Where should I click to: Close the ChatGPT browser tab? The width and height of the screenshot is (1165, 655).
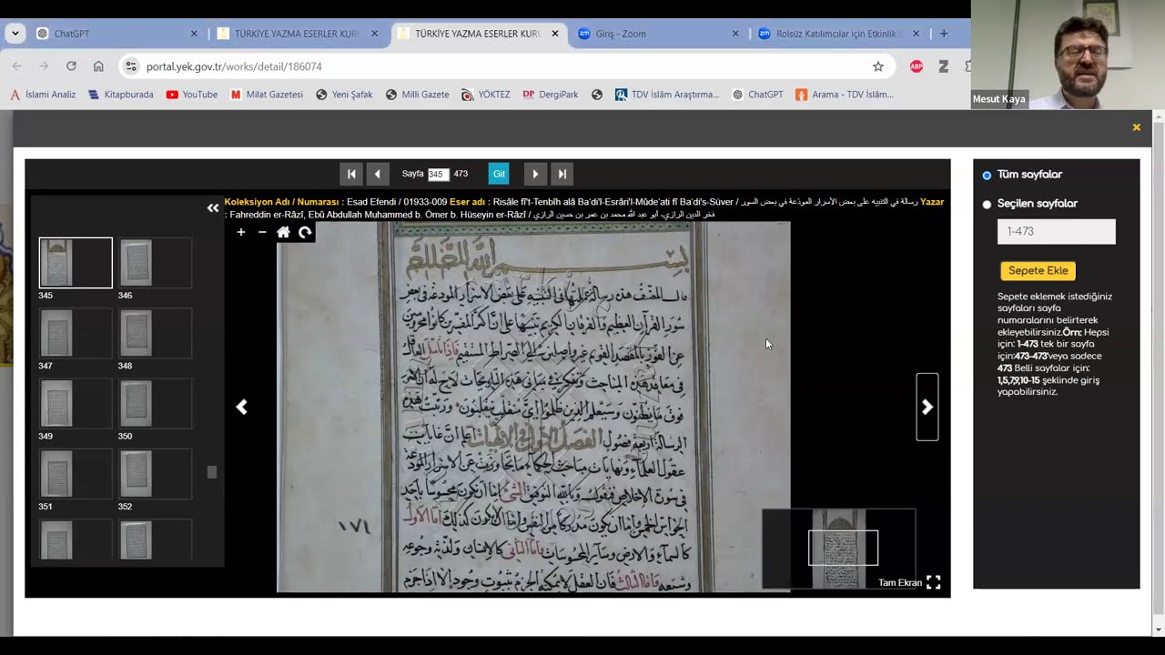tap(194, 34)
